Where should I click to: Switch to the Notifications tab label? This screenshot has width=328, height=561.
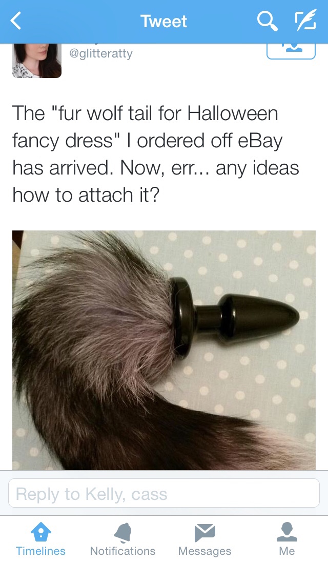122,551
